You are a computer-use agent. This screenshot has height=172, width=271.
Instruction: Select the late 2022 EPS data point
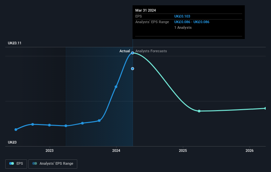click(33, 124)
